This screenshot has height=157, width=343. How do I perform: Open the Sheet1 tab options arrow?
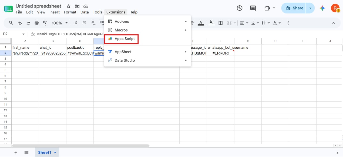click(x=55, y=152)
